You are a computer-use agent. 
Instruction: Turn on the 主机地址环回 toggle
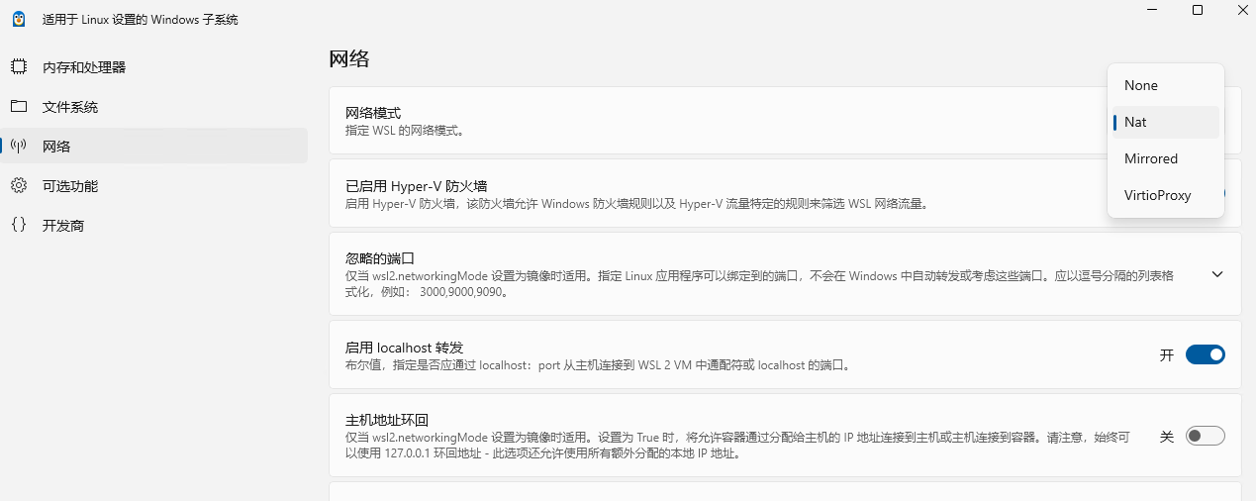(x=1206, y=436)
